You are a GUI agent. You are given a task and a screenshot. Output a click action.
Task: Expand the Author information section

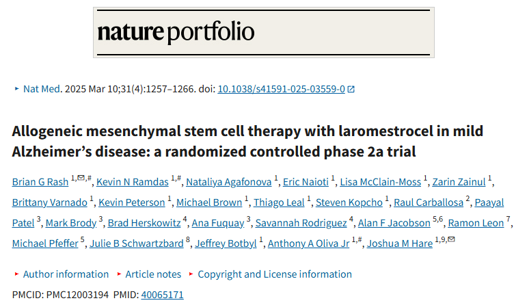tap(66, 274)
